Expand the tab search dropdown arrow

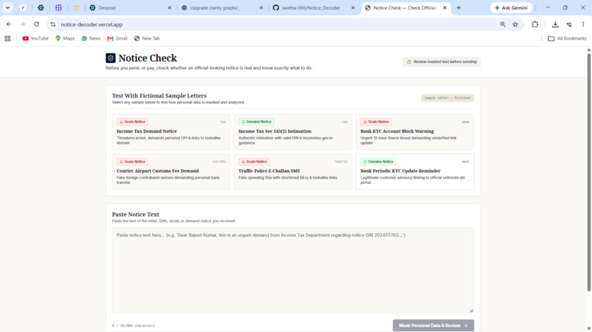tap(7, 7)
